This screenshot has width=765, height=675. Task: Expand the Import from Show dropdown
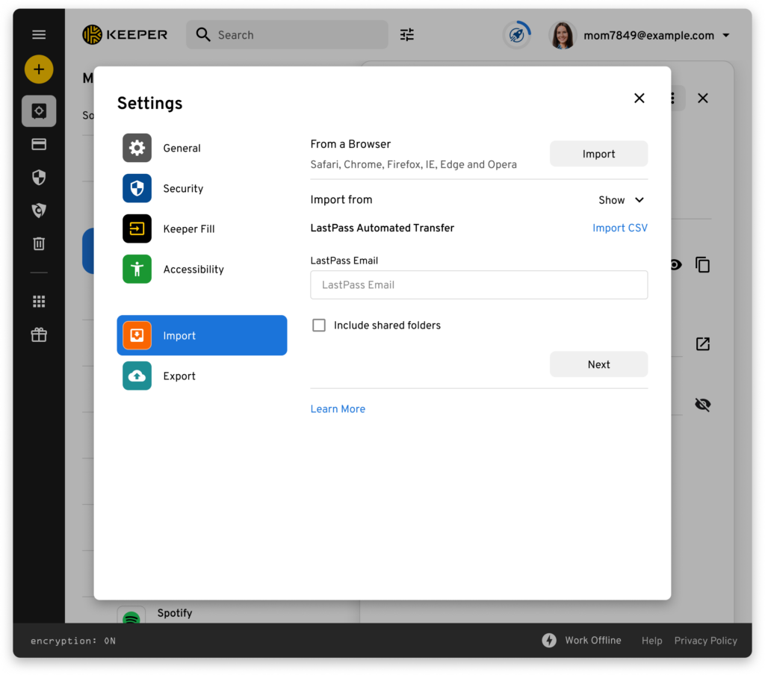pos(622,200)
